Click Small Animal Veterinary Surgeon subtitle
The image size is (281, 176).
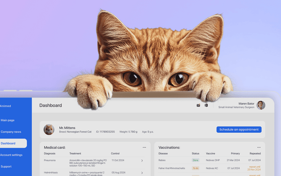(x=236, y=107)
